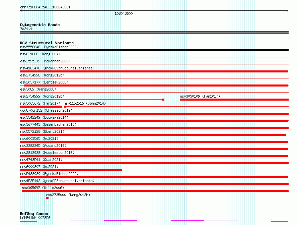This screenshot has height=225, width=298.
Task: Click the red end block of esv2734999
Action: 163,100
